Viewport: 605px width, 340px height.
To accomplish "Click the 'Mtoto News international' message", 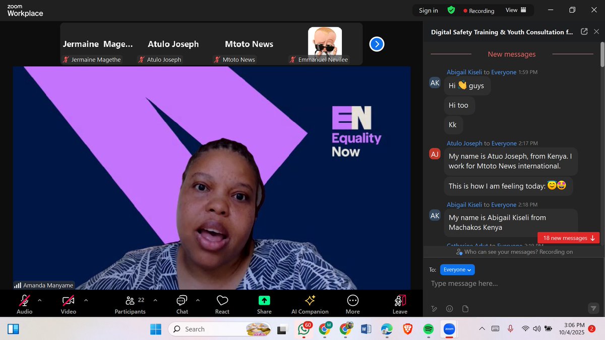I will pos(511,161).
